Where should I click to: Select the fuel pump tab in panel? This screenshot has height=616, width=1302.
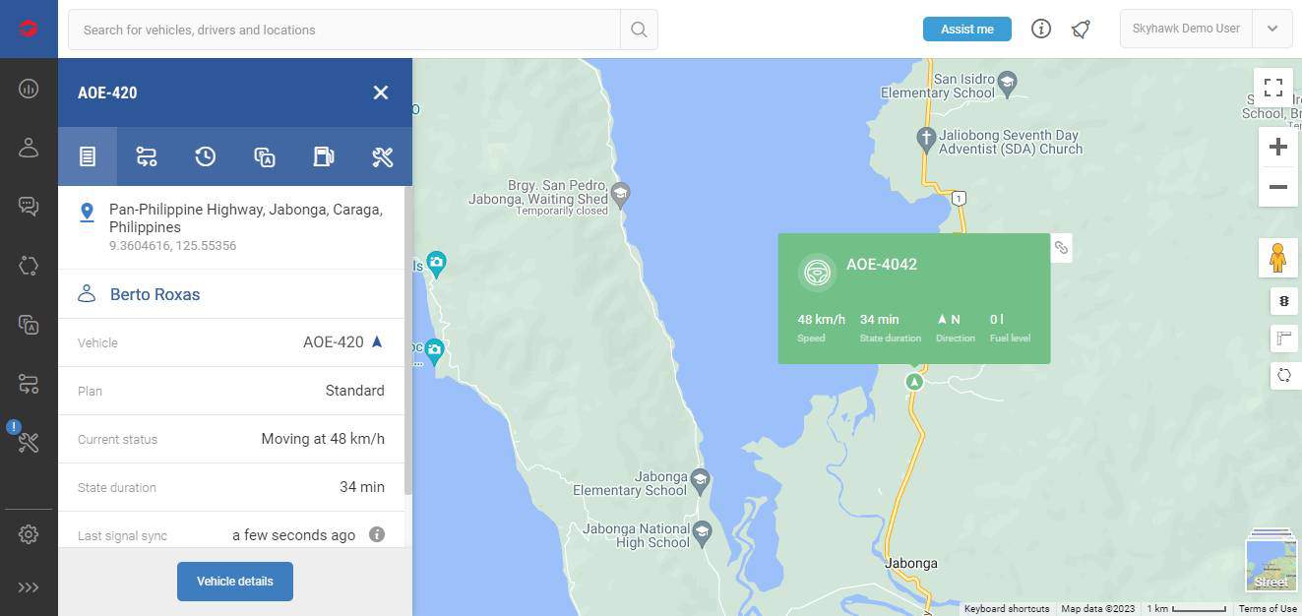click(x=324, y=156)
